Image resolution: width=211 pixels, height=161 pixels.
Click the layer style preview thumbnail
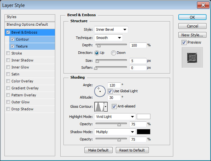(x=192, y=57)
